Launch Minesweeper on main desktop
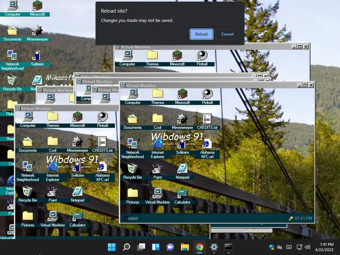 coord(37,33)
